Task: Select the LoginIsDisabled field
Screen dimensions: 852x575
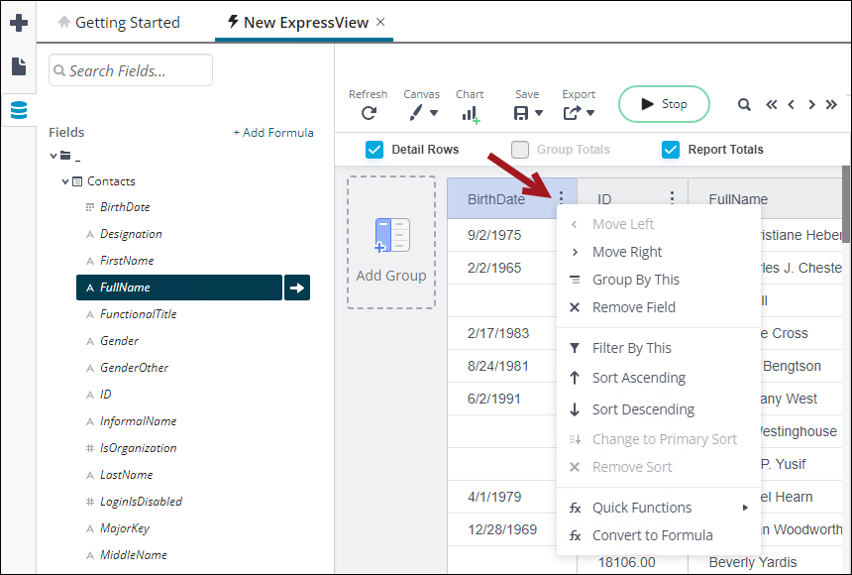Action: click(x=141, y=502)
